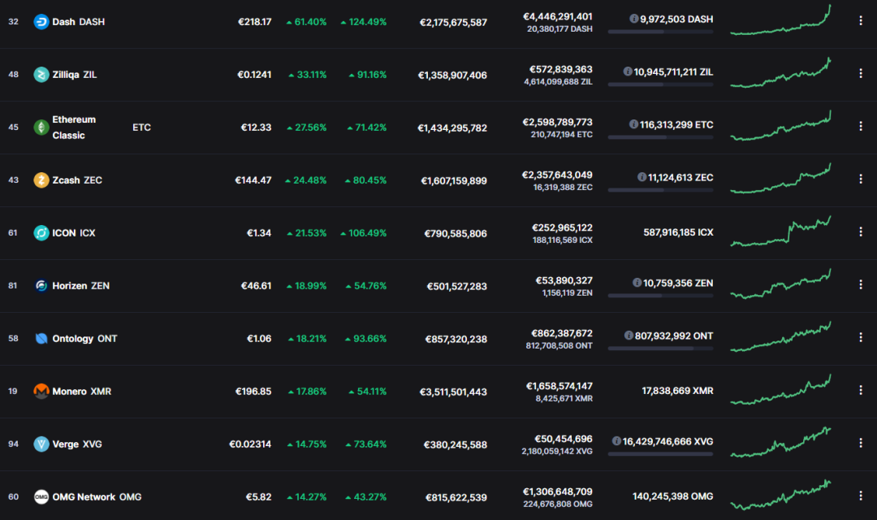Click the Ontology supply progress bar
The image size is (877, 520).
pyautogui.click(x=660, y=349)
